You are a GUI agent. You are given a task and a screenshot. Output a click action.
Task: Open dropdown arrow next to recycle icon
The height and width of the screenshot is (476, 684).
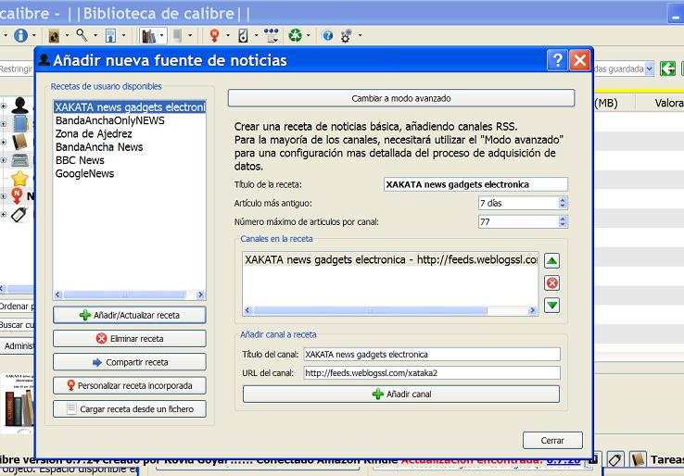point(308,36)
